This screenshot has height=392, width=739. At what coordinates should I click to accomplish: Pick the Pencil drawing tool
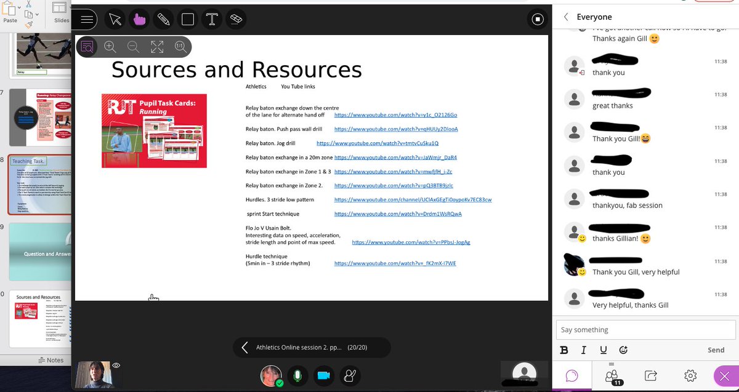(x=163, y=20)
